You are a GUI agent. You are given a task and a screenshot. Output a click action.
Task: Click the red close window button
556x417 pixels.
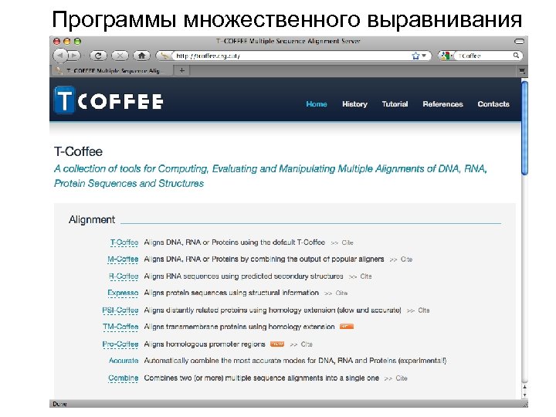pyautogui.click(x=56, y=42)
